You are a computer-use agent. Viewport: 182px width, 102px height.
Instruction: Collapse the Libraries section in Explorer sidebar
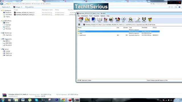1,21
